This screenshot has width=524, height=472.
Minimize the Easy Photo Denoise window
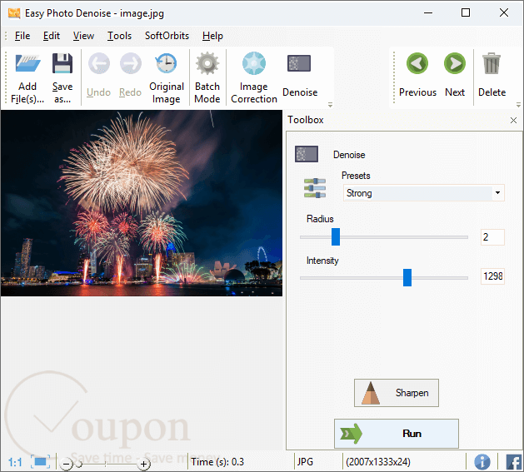coord(428,12)
